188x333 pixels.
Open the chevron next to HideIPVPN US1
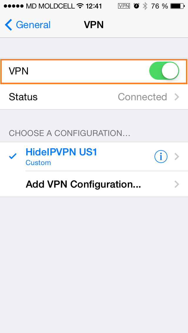coord(177,157)
